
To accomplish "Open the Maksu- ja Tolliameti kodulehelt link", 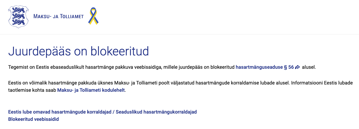I will 91,90.
